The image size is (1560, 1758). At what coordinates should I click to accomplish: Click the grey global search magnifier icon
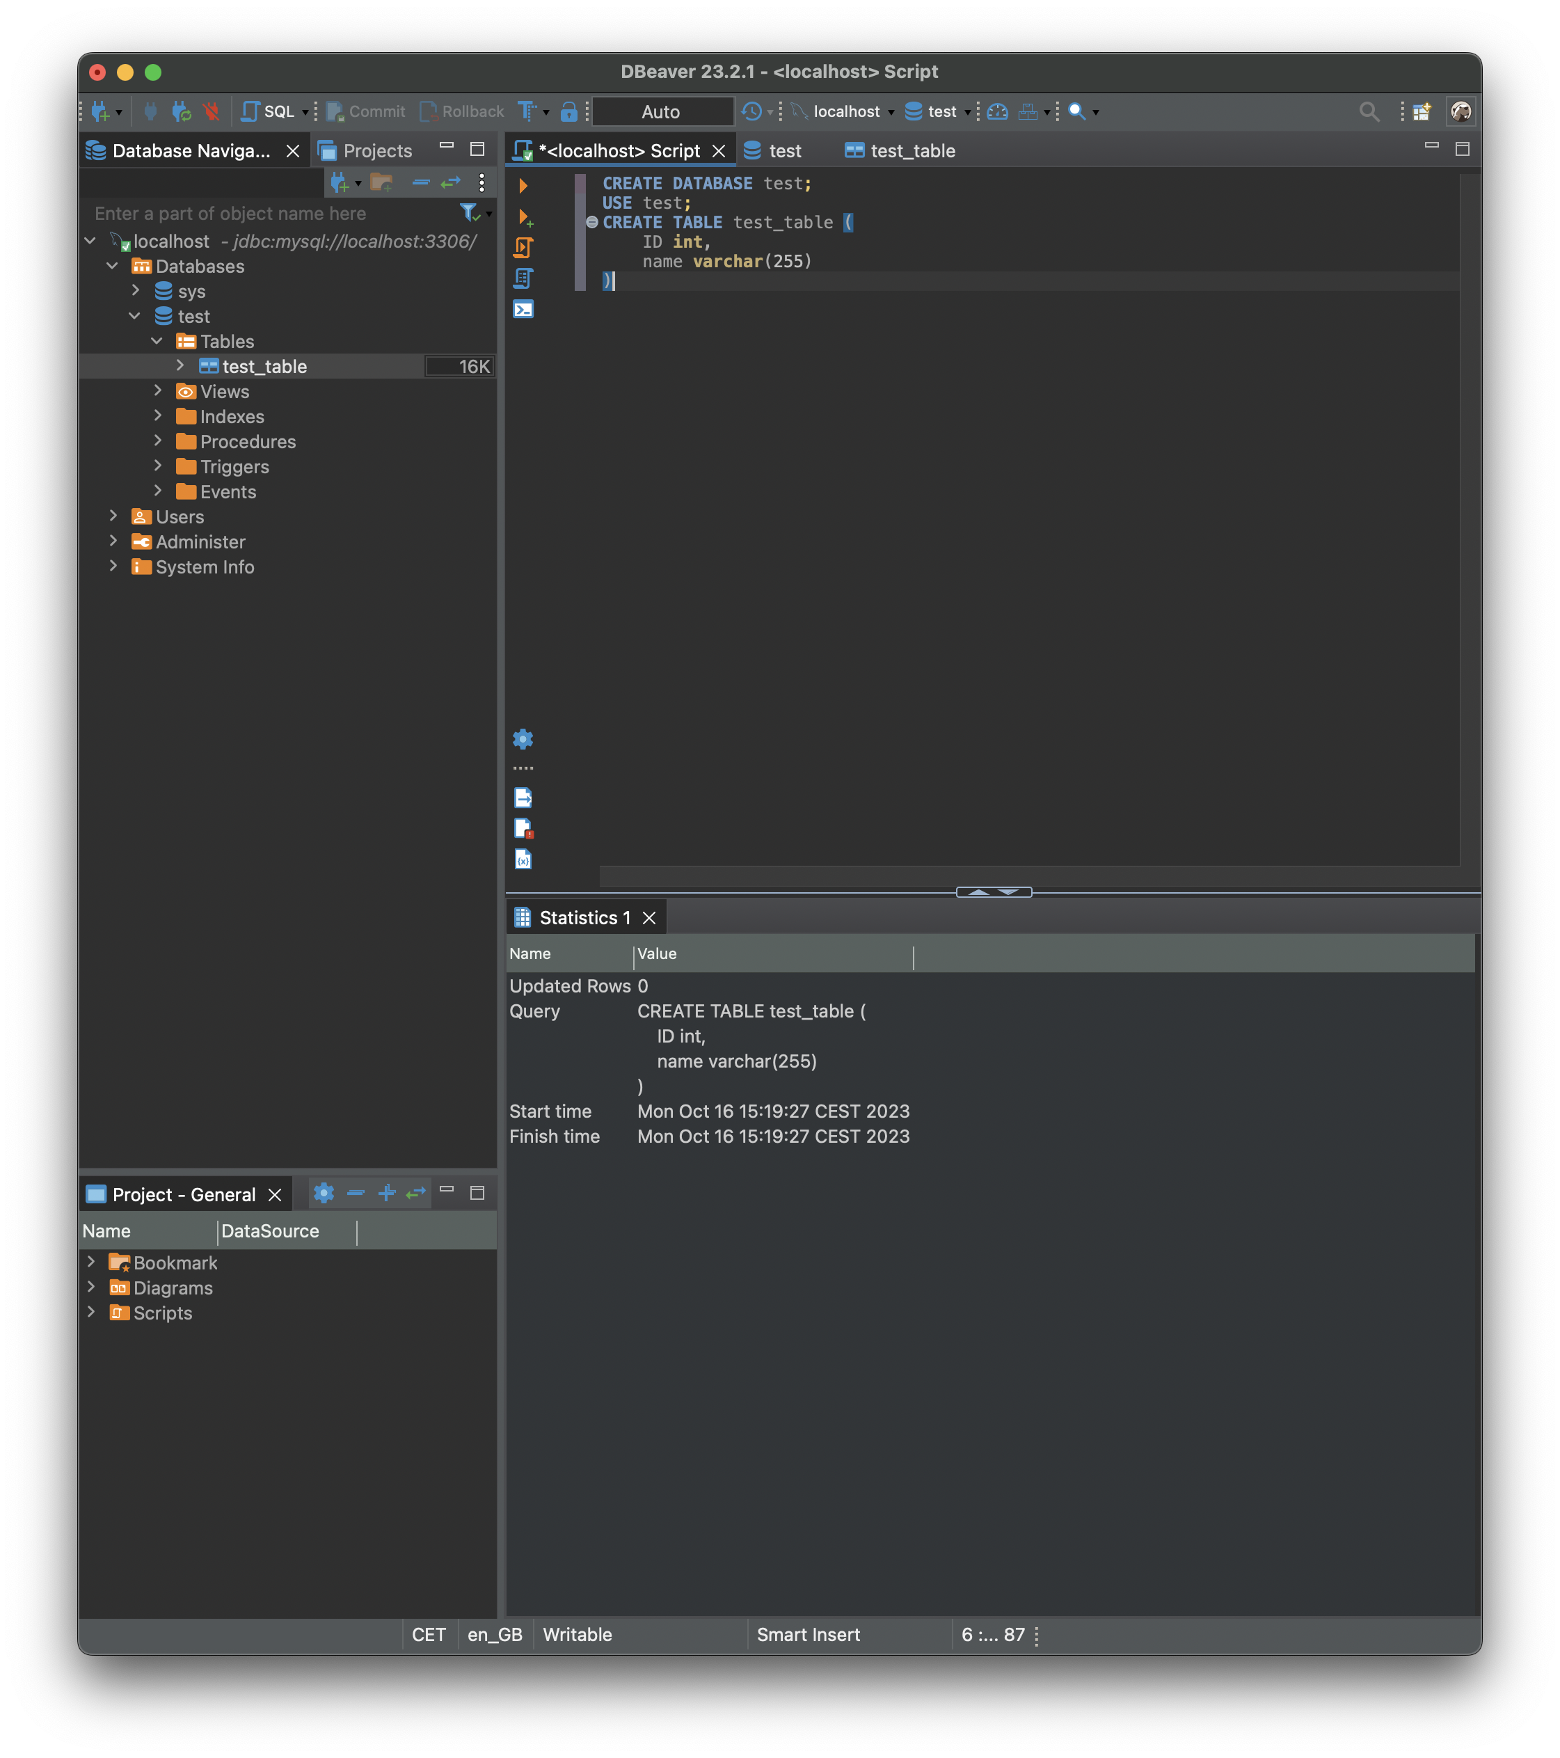click(1369, 112)
